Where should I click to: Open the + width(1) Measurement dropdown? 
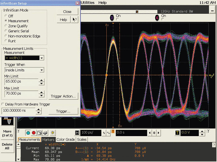click(42, 58)
